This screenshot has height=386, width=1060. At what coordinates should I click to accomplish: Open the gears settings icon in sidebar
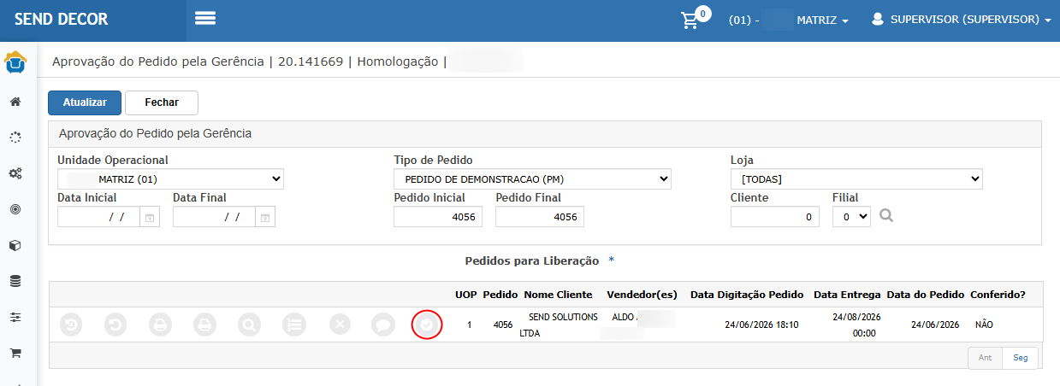pos(15,173)
